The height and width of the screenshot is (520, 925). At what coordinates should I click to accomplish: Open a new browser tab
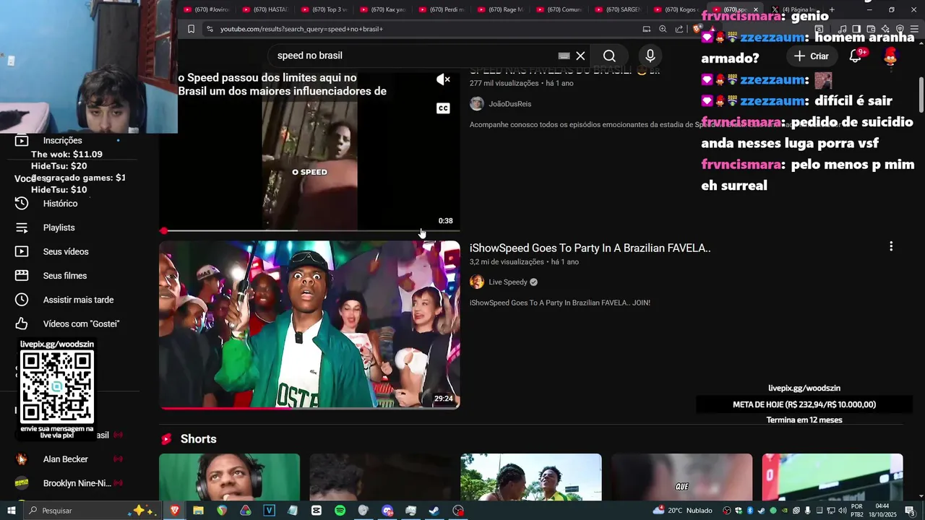832,9
